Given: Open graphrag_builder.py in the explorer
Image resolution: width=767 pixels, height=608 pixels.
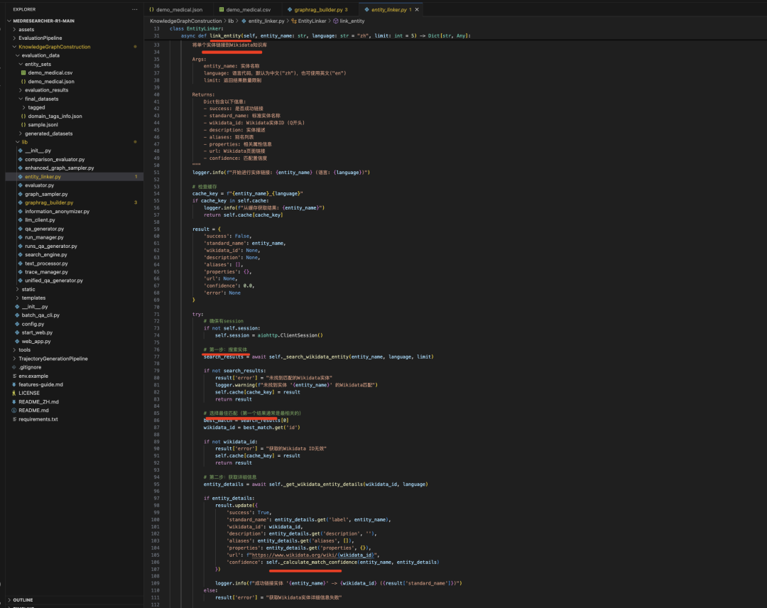Looking at the screenshot, I should pos(49,202).
